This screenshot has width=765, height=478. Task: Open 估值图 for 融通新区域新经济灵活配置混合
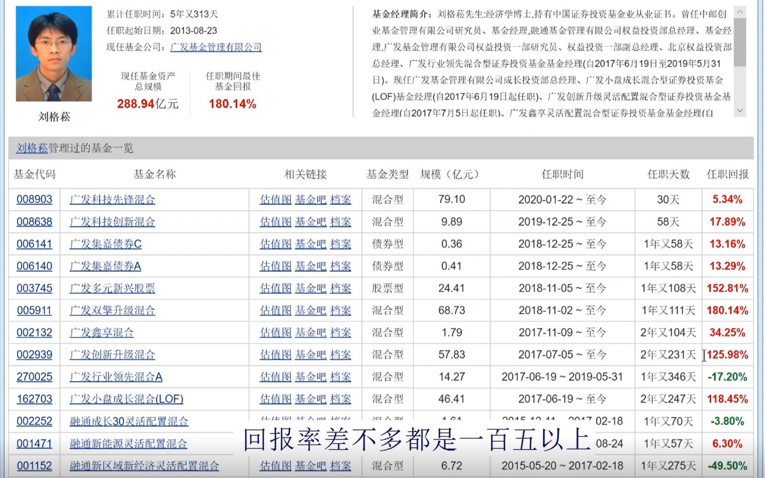pyautogui.click(x=276, y=466)
